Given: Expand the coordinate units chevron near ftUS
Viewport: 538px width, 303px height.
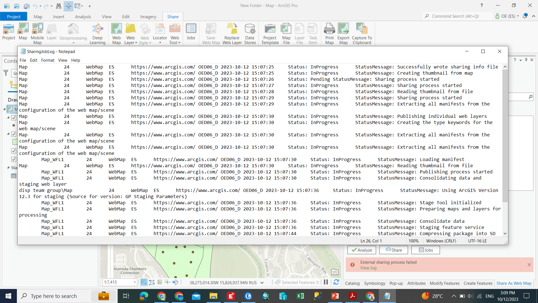Looking at the screenshot, I should (x=262, y=283).
